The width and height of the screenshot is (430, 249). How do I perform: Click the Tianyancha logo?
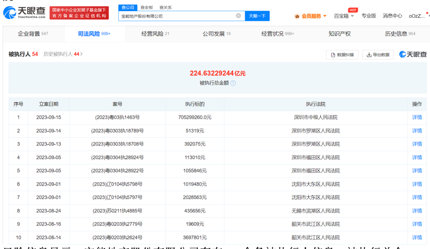pyautogui.click(x=24, y=13)
